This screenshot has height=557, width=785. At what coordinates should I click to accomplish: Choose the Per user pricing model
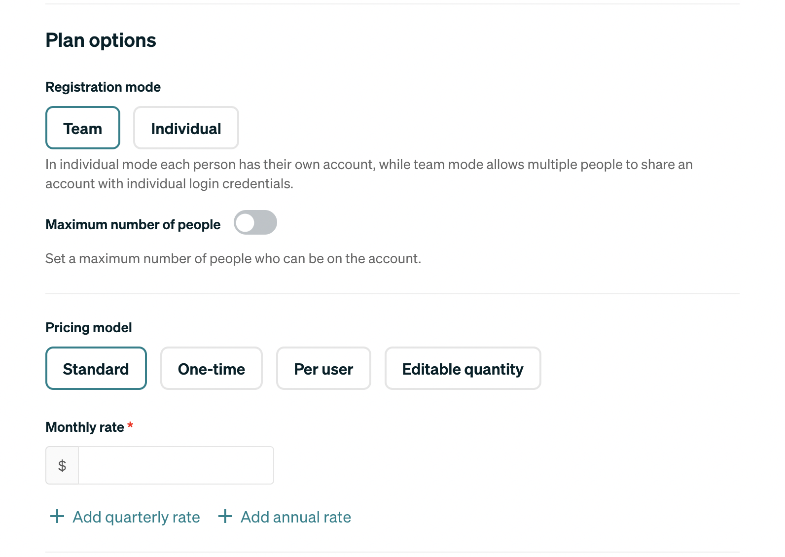[x=323, y=368]
